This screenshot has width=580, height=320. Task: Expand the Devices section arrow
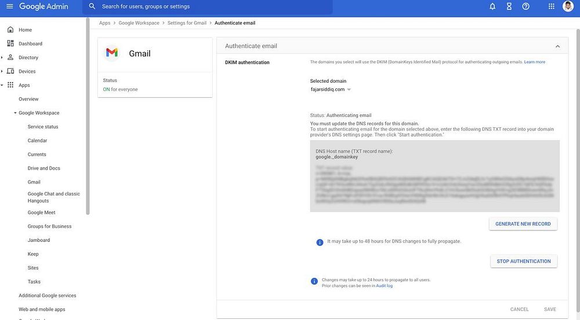pyautogui.click(x=2, y=71)
